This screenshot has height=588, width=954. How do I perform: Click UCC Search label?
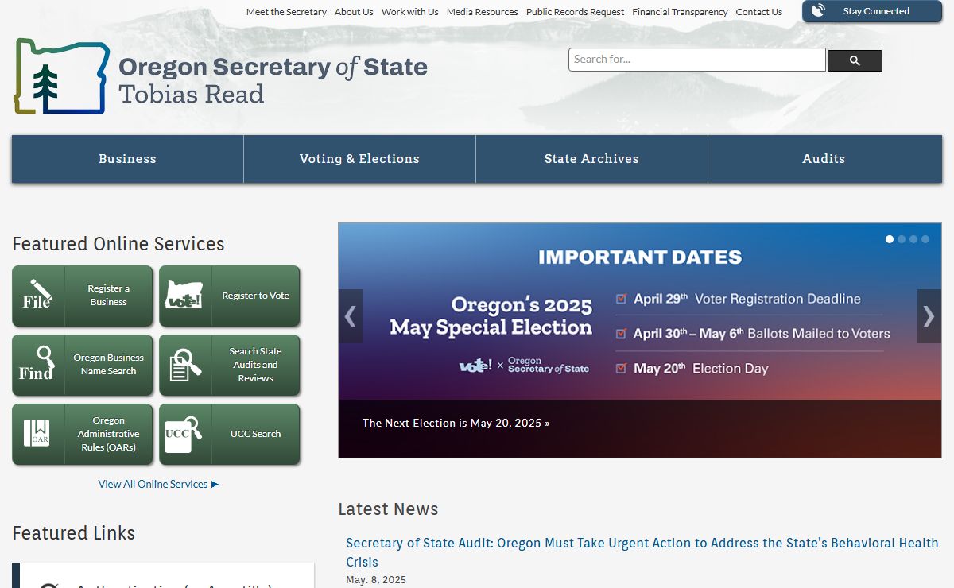click(255, 434)
